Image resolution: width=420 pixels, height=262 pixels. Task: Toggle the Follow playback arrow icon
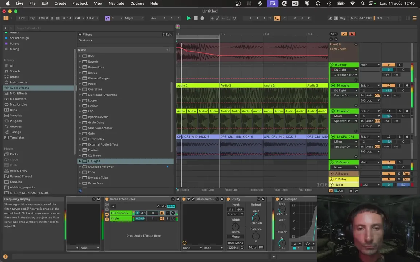(x=153, y=18)
